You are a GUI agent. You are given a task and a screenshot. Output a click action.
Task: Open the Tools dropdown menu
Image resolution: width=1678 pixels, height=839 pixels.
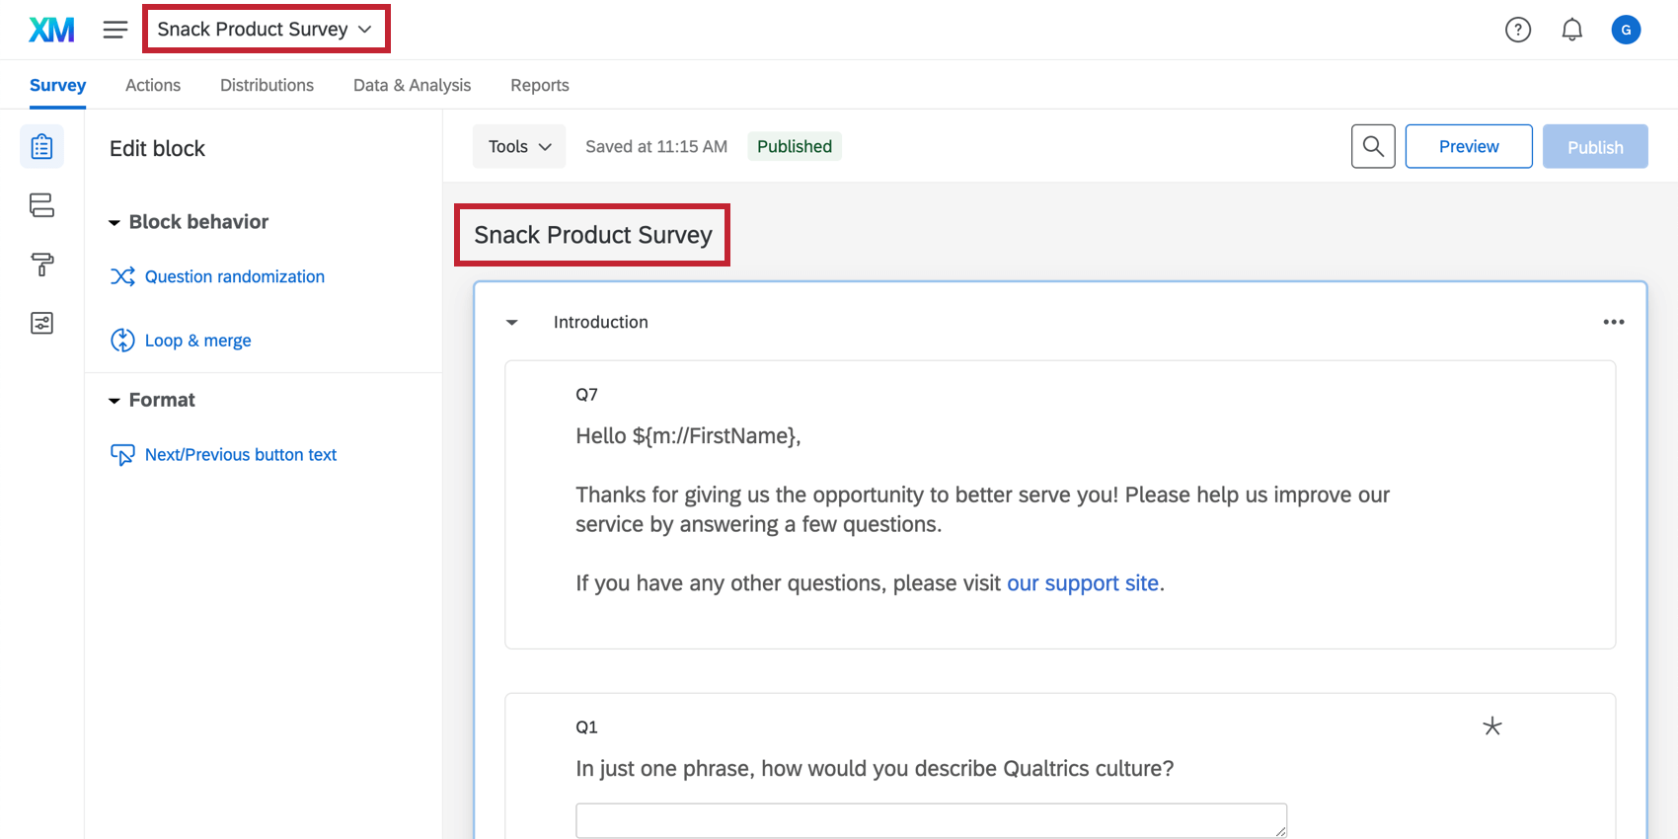tap(519, 146)
